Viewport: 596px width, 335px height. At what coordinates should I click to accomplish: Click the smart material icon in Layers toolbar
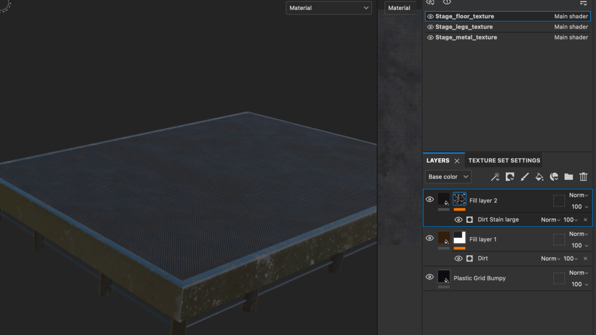tap(554, 177)
